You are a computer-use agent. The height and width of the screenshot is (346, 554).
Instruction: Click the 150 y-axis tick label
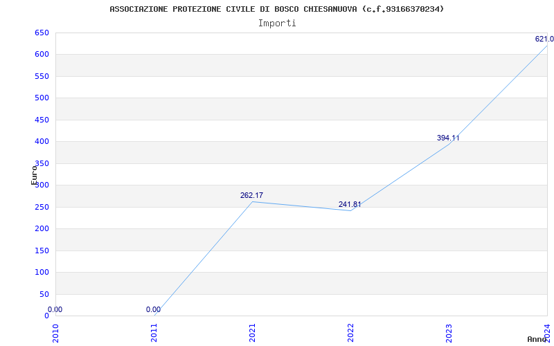(42, 251)
